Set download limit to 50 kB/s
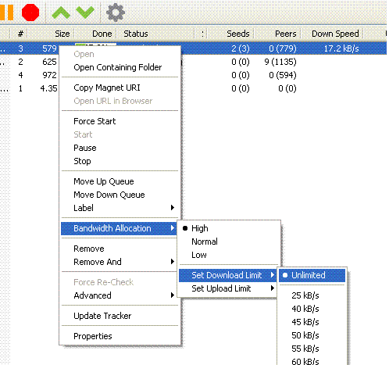The height and width of the screenshot is (365, 389). [305, 335]
